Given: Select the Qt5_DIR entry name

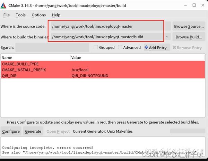Looking at the screenshot, I should coord(9,76).
